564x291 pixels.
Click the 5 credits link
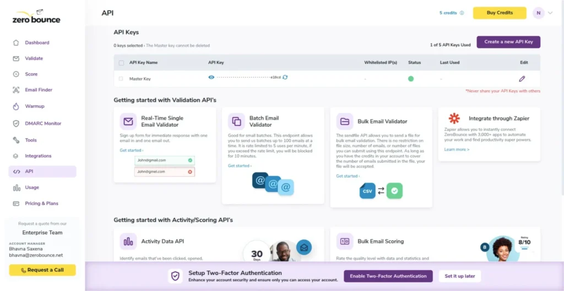(448, 13)
